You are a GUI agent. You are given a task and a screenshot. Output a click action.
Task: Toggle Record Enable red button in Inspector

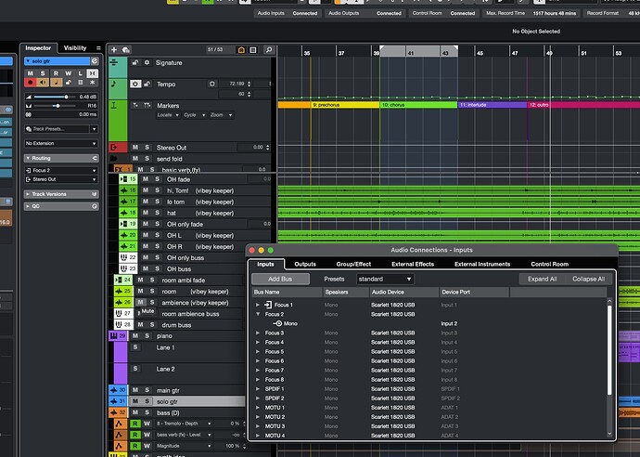[31, 82]
